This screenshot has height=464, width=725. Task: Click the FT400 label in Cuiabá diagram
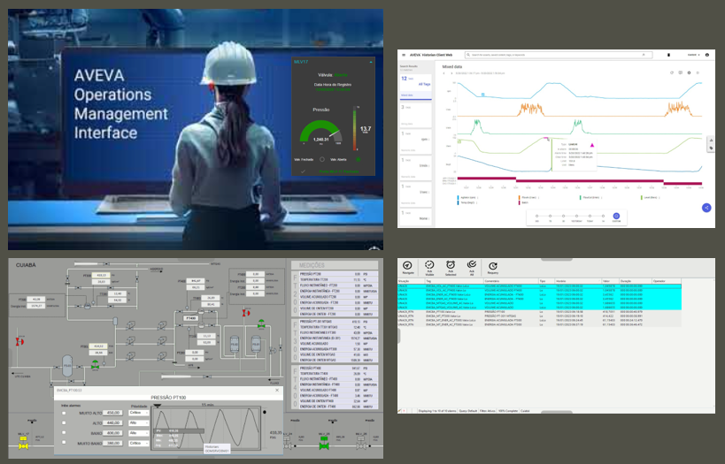point(191,318)
